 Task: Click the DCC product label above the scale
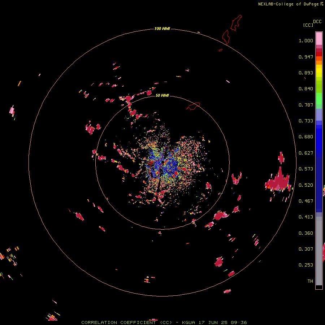(x=317, y=22)
